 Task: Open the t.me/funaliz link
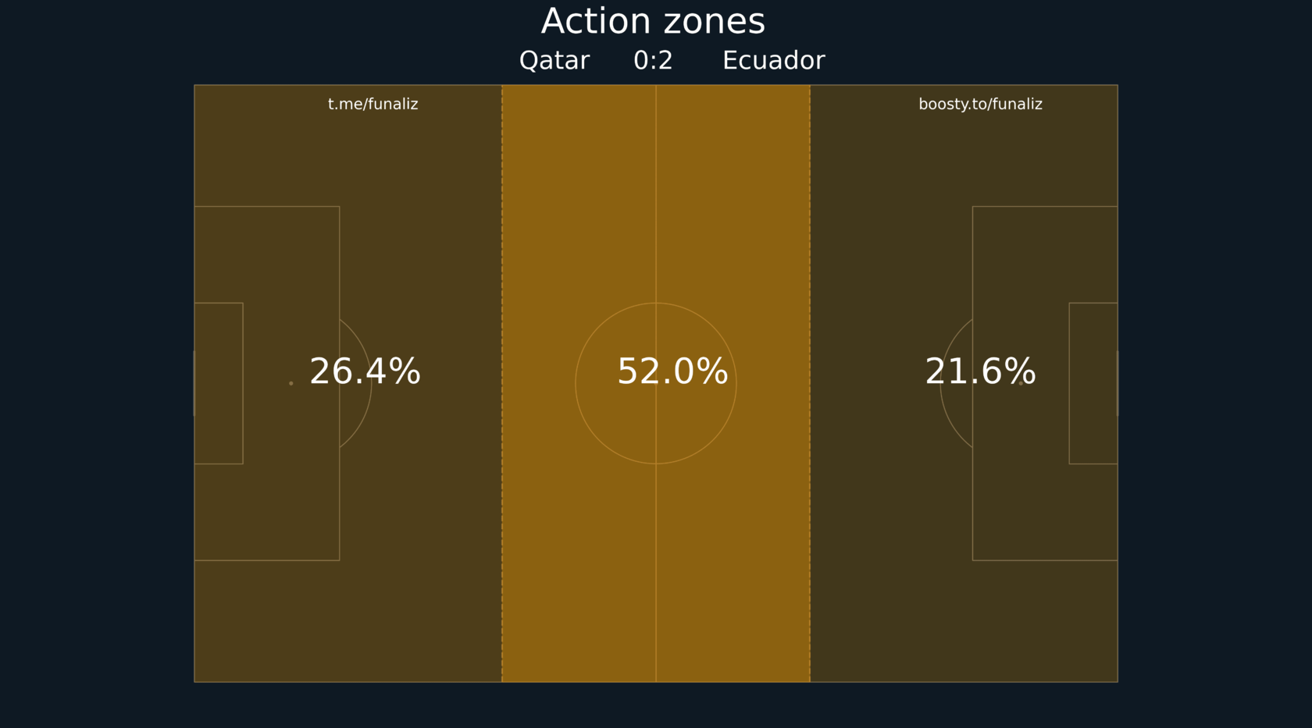click(373, 104)
